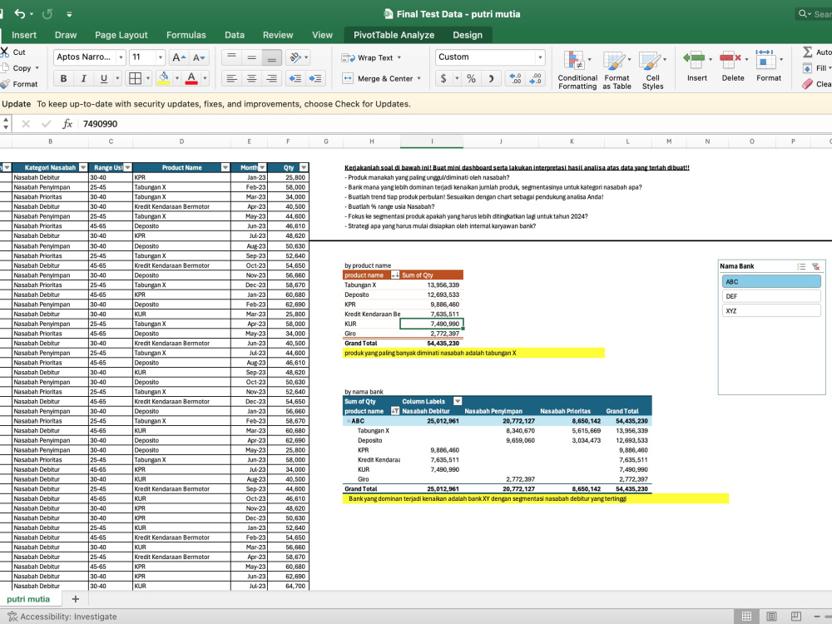
Task: Open the font name Aptos Narrow dropdown
Action: click(x=121, y=57)
